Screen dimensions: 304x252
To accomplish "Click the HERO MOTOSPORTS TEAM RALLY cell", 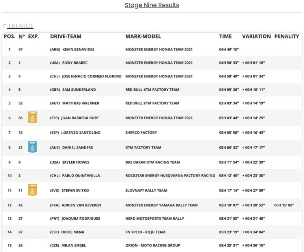I will 155,219.
